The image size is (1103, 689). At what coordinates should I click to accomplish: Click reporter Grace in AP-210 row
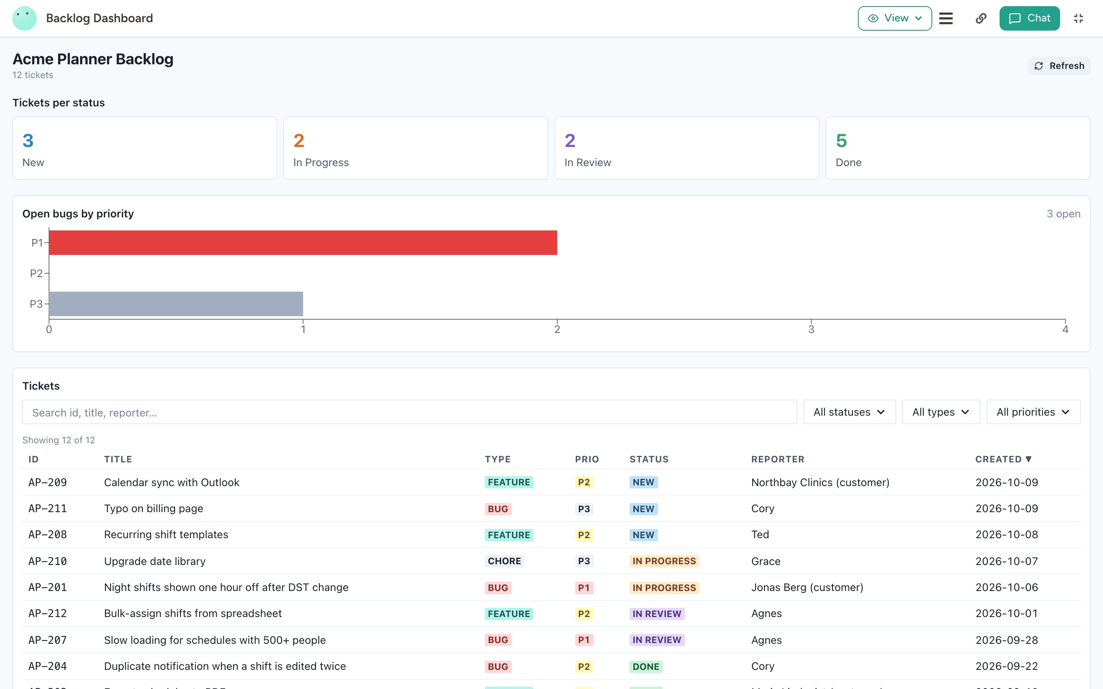pyautogui.click(x=766, y=561)
